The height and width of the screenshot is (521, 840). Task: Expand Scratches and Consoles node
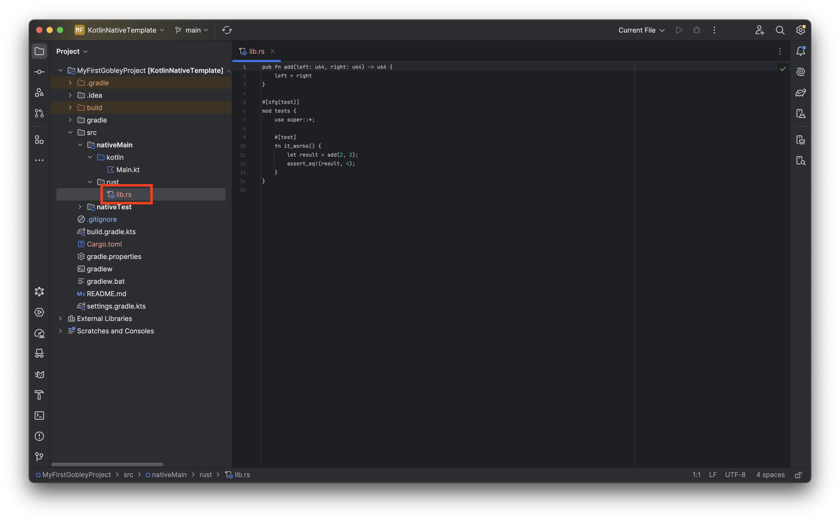coord(60,331)
